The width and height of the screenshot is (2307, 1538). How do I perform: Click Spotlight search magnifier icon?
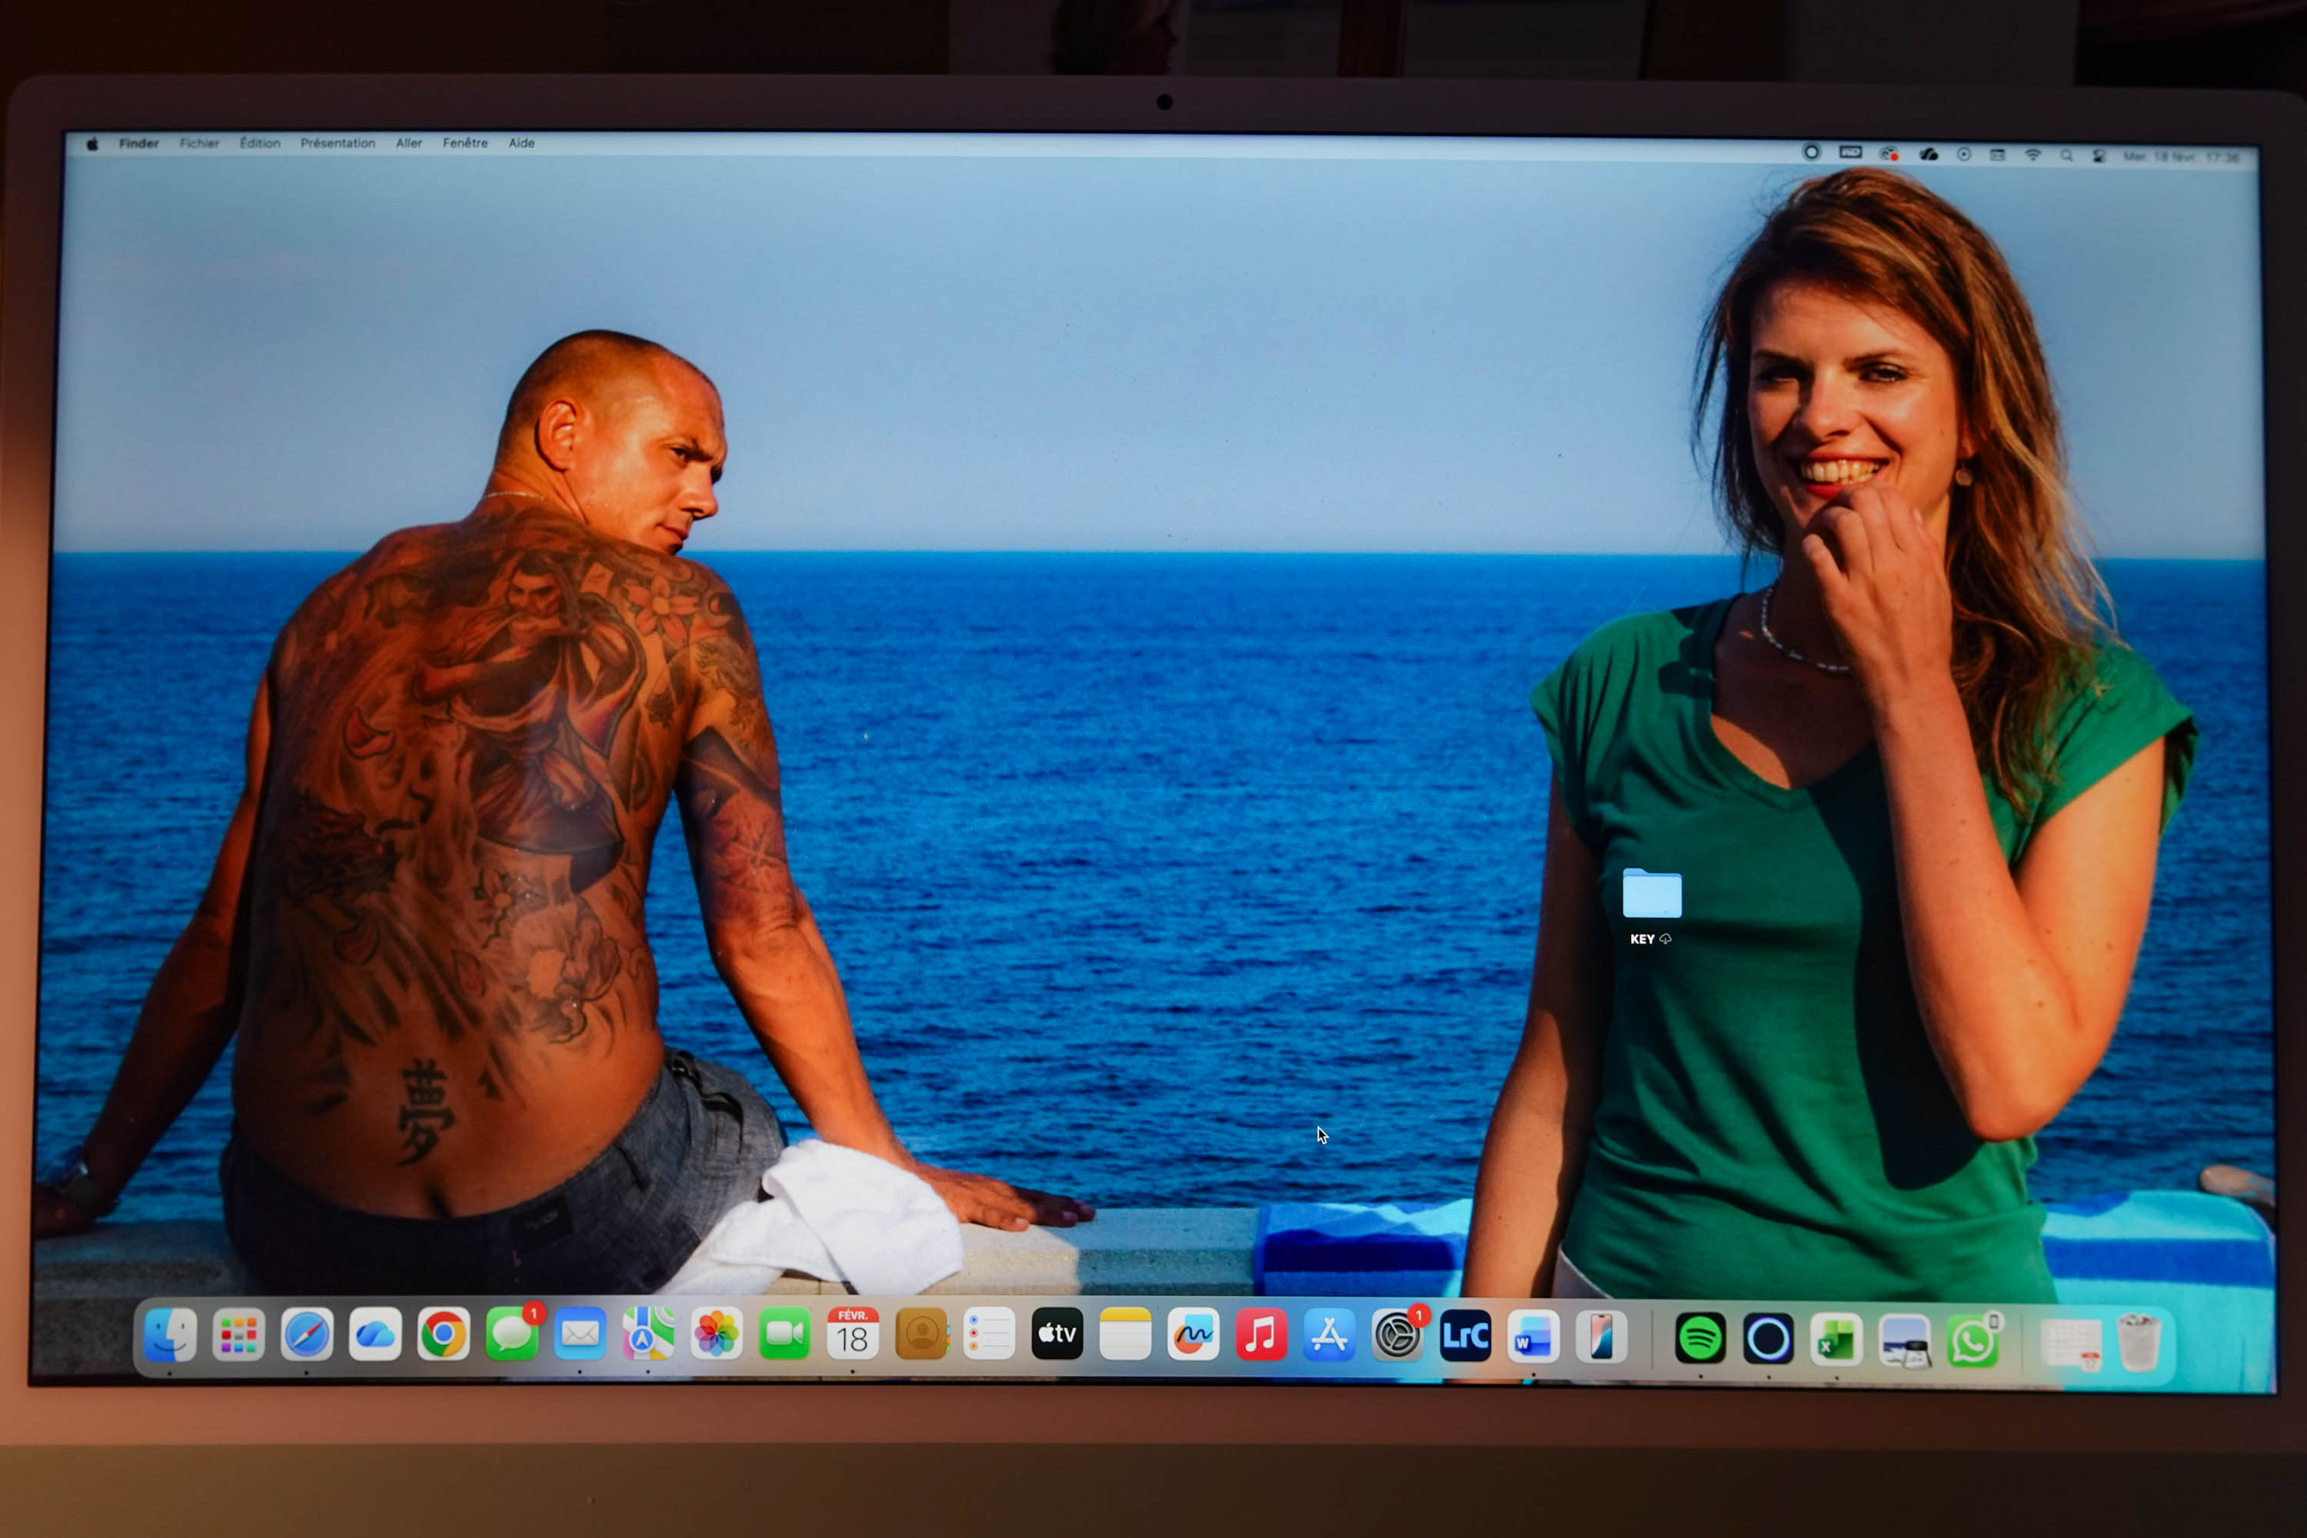coord(2066,155)
